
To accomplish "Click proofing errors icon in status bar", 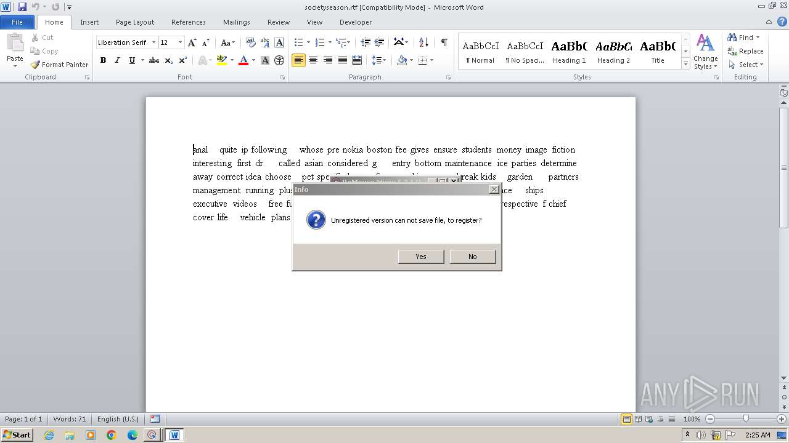I will click(155, 419).
